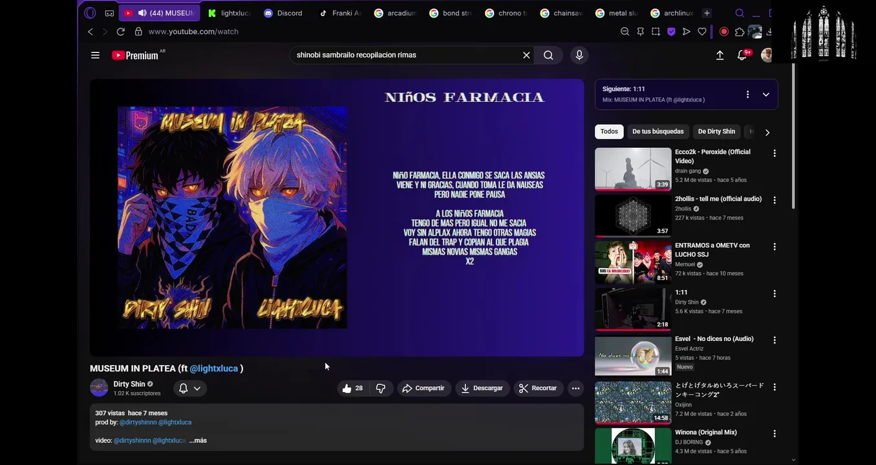Screen dimensions: 876x465
Task: Go to YouTube Premium home logo
Action: (135, 55)
